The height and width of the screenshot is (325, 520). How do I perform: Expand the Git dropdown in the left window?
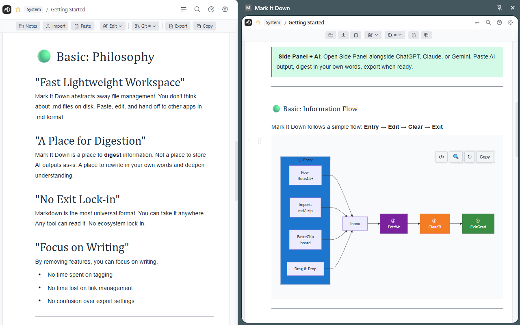[145, 26]
